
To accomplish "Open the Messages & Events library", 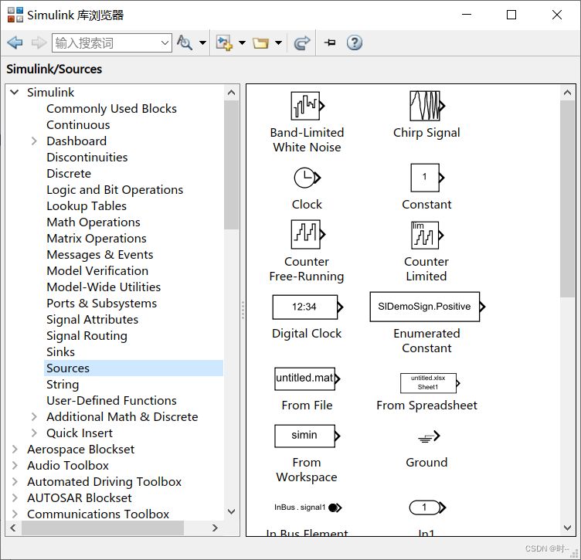I will (100, 254).
